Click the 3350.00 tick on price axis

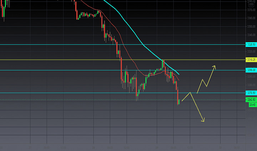(251, 26)
